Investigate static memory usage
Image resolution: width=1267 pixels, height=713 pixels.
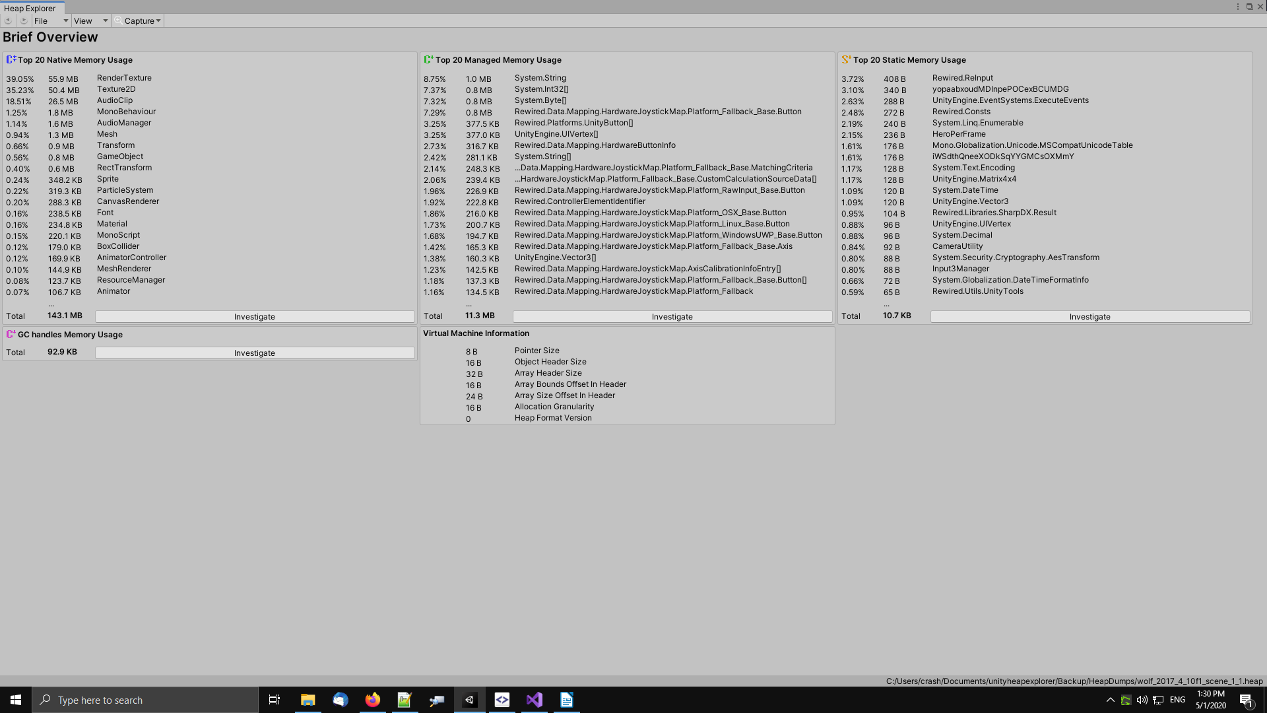click(1089, 317)
